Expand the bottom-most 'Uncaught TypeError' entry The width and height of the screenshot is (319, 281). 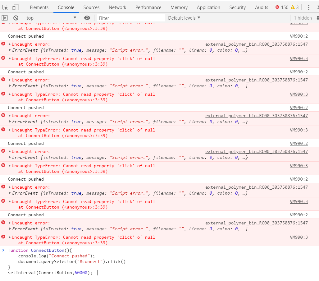click(x=10, y=237)
